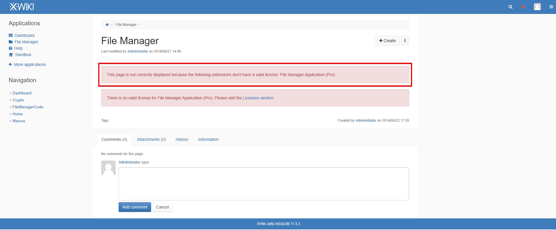Open the More applications link
556x230 pixels.
30,64
